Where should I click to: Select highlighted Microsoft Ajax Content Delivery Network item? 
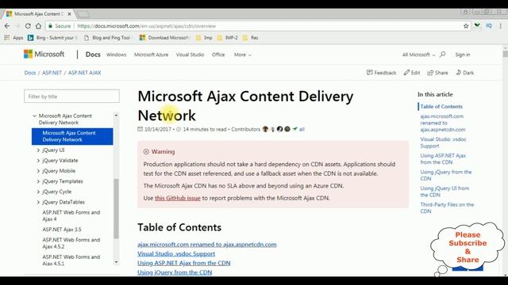(x=72, y=136)
